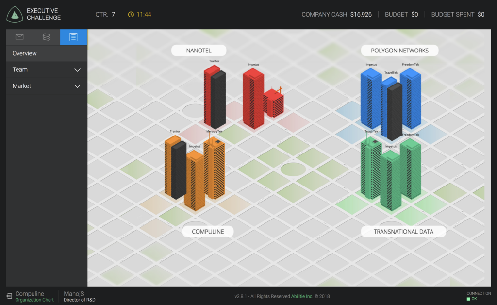Click the Executive Challenge mountain logo
The width and height of the screenshot is (497, 305).
pyautogui.click(x=15, y=14)
